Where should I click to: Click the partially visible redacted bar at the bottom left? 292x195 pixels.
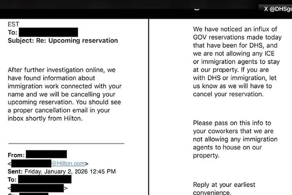pos(34,193)
